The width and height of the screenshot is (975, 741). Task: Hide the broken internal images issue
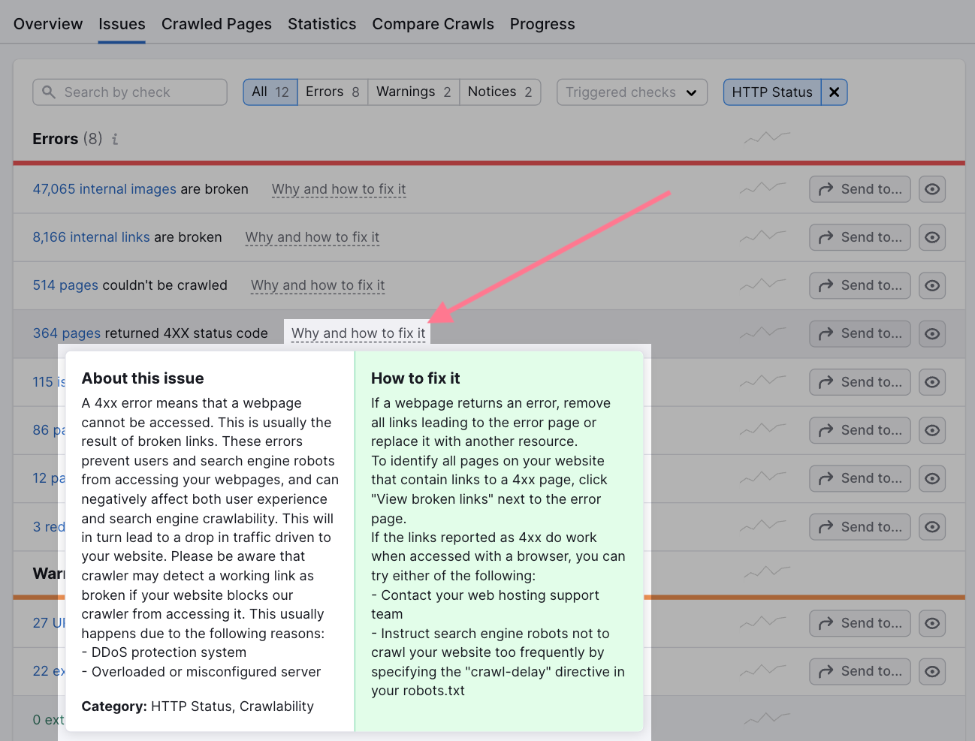[932, 189]
